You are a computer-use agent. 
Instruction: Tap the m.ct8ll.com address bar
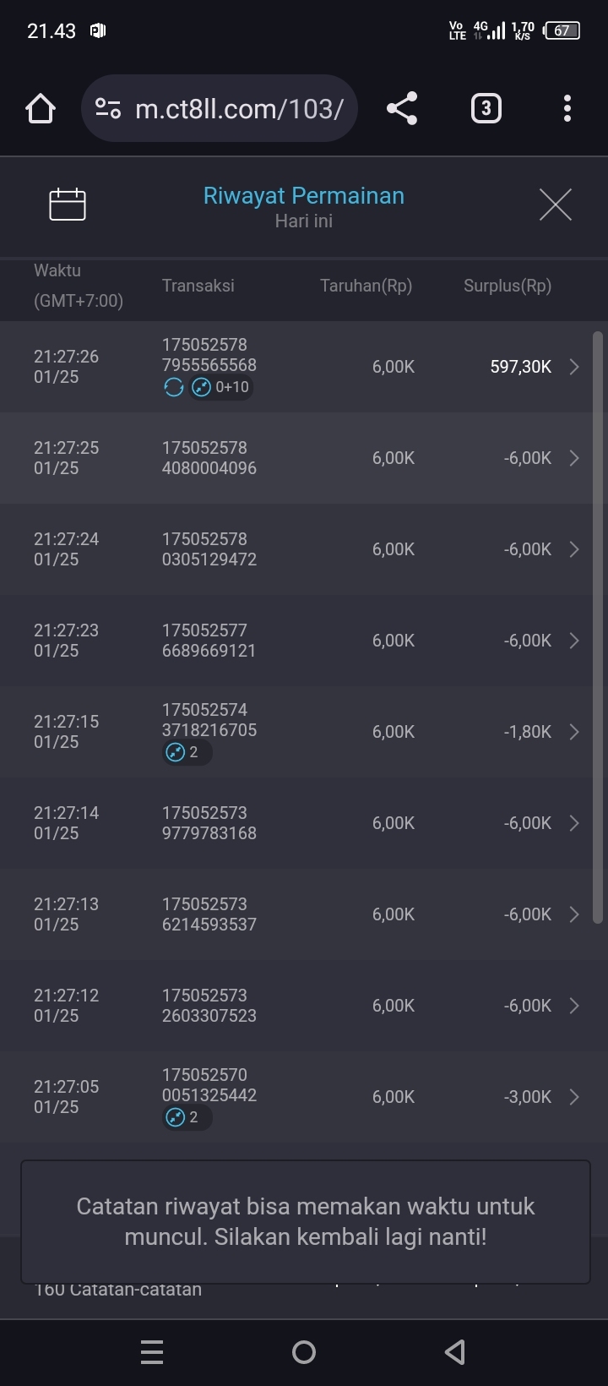click(x=239, y=108)
